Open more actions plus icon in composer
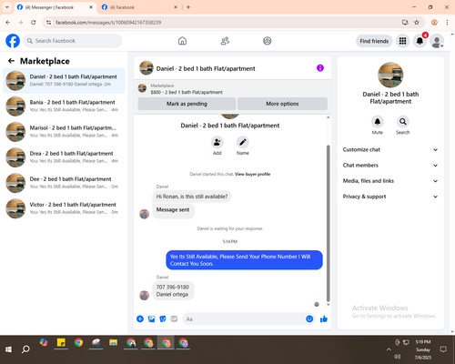 (140, 318)
